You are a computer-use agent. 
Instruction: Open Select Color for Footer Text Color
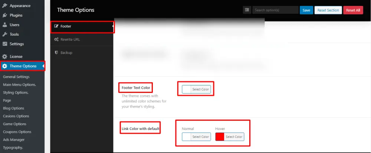(x=201, y=89)
